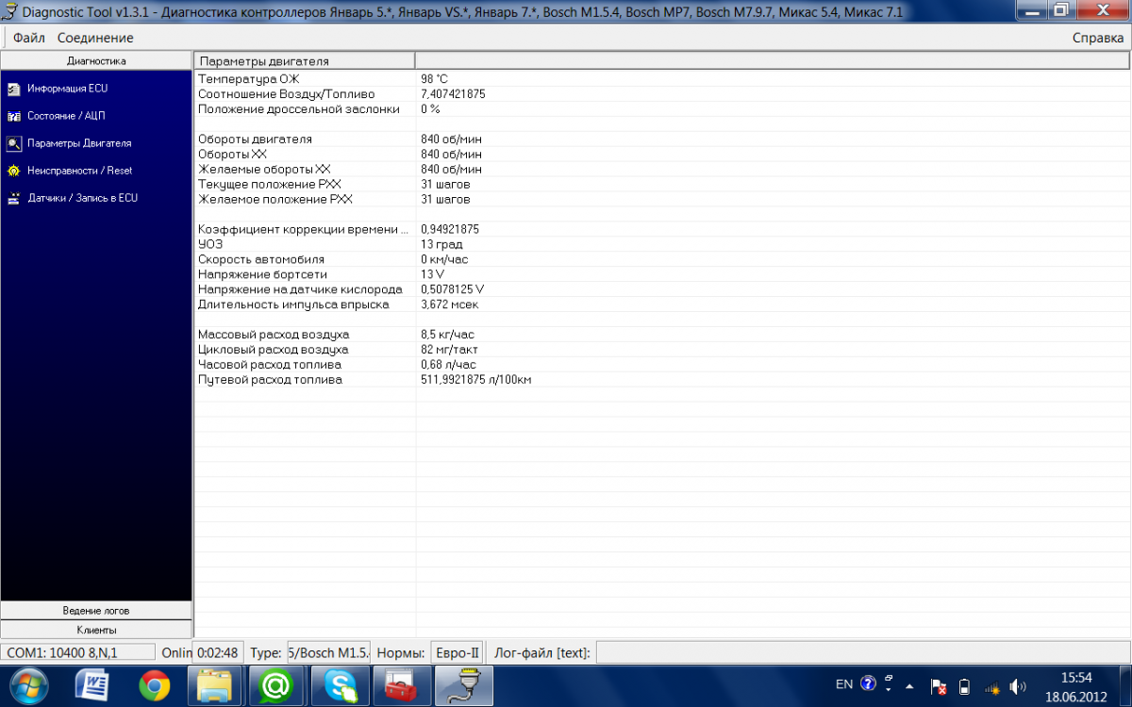Open language bar options small arrow
The height and width of the screenshot is (707, 1132).
889,690
